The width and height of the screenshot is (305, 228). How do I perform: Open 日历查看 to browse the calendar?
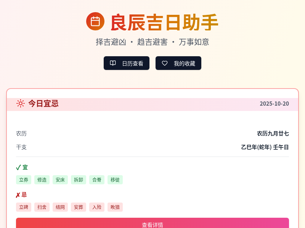127,63
